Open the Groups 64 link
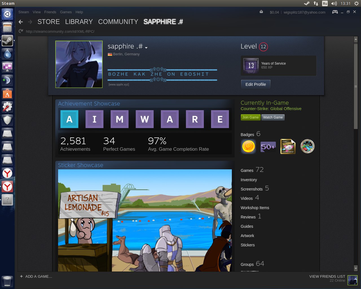 point(252,264)
